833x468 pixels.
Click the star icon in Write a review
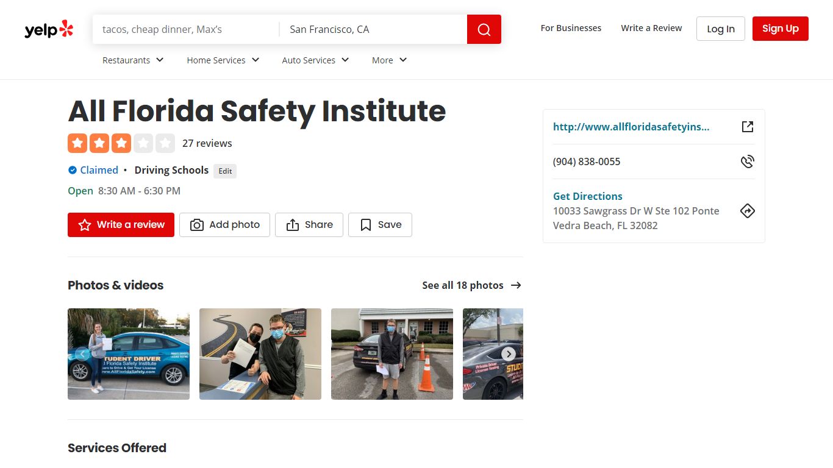tap(85, 225)
